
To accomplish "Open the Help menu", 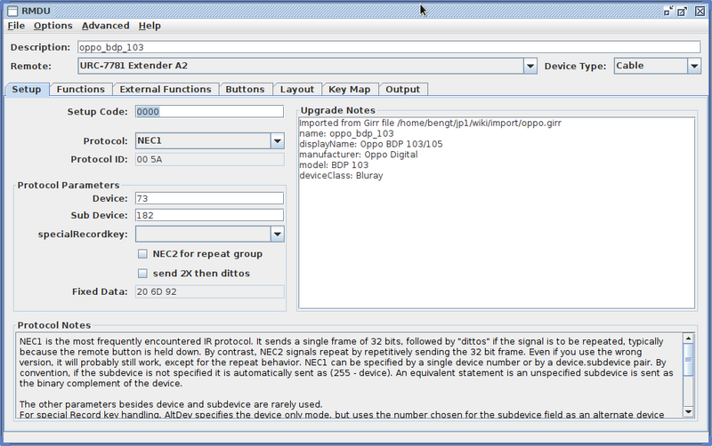I will click(150, 26).
